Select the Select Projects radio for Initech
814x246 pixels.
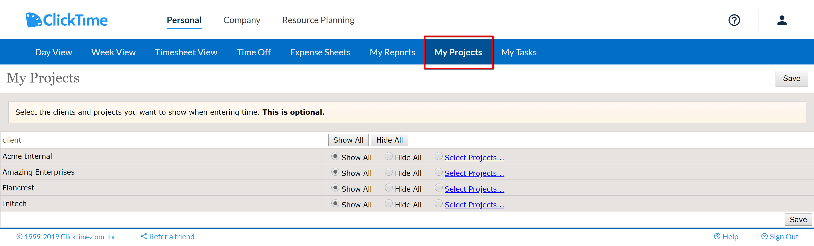pos(438,204)
